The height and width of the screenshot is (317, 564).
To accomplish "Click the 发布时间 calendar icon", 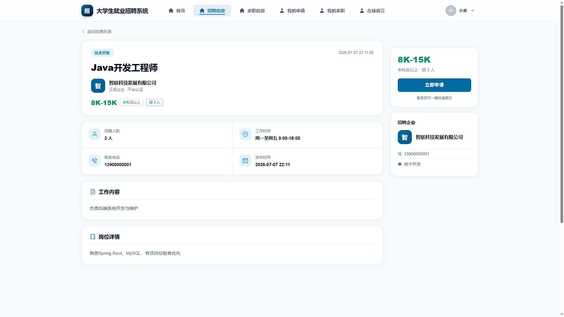I will [x=245, y=161].
